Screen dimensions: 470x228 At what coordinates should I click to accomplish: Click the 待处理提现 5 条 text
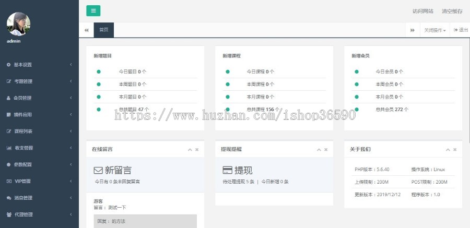tap(238, 182)
